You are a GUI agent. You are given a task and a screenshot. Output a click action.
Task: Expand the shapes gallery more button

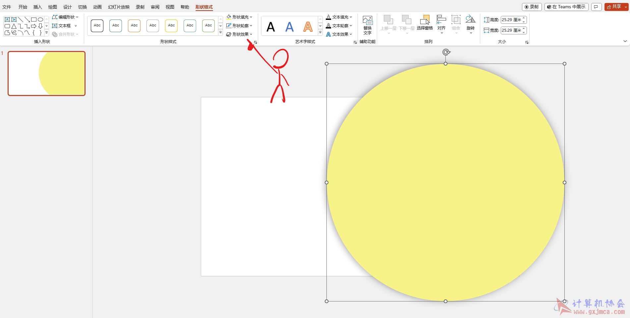[x=46, y=33]
